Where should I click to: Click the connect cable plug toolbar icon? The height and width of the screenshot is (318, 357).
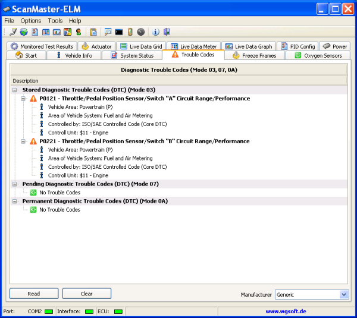point(13,32)
